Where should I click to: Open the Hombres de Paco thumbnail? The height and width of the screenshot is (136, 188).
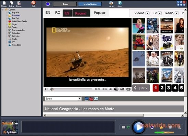(167, 42)
